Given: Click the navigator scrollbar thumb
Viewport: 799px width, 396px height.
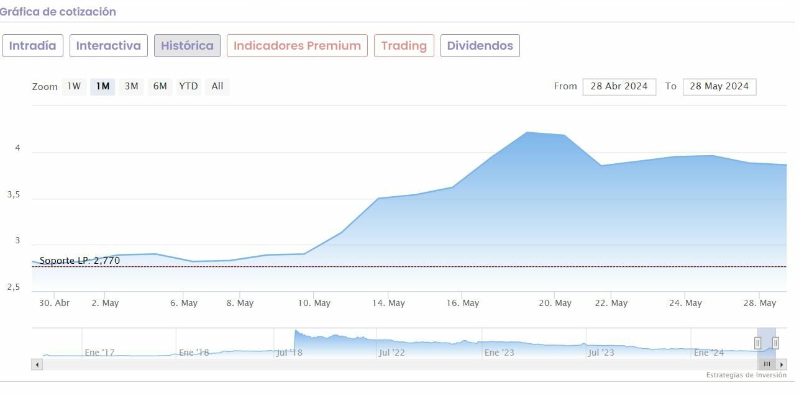Looking at the screenshot, I should click(767, 364).
